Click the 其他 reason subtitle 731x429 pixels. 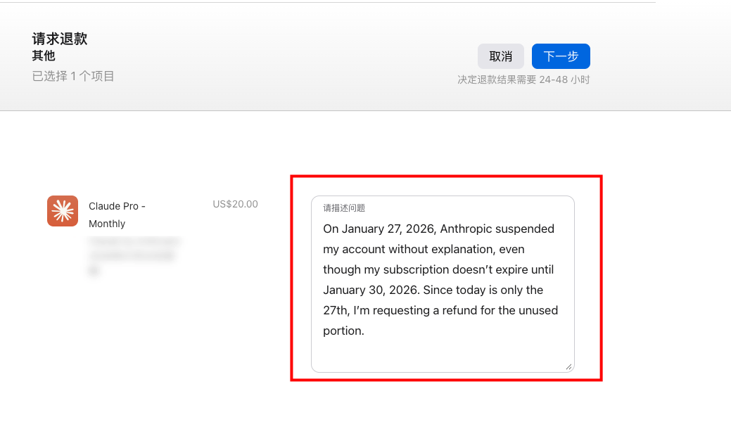pos(44,56)
